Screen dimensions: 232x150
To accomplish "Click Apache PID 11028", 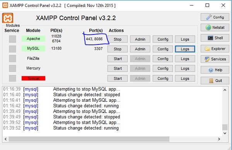I will pos(56,36).
